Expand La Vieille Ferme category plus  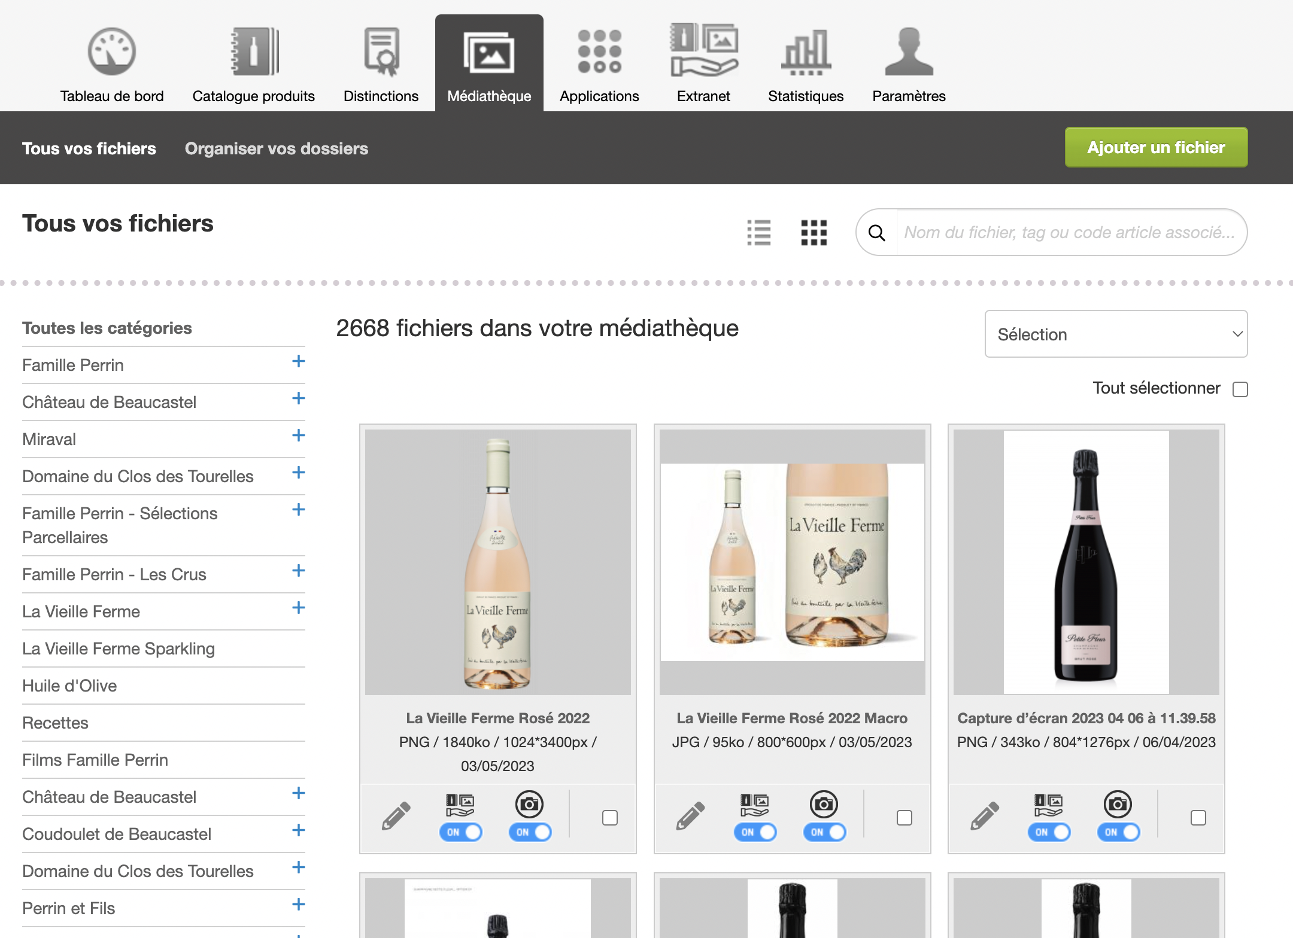click(x=299, y=608)
